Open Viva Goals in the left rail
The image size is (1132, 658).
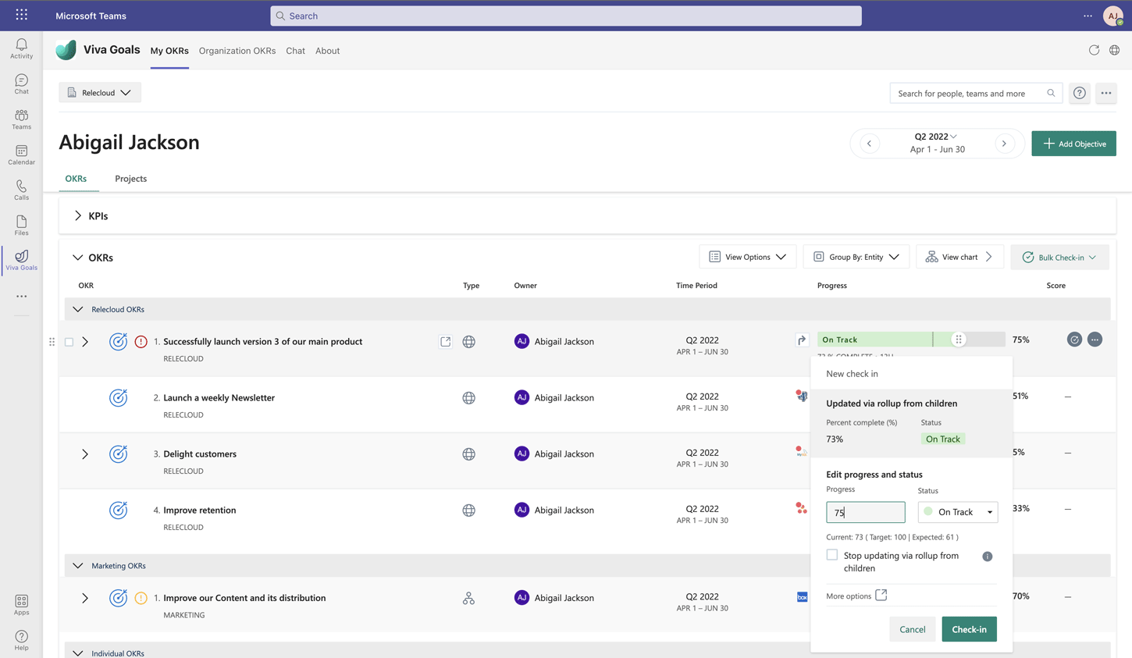coord(21,260)
